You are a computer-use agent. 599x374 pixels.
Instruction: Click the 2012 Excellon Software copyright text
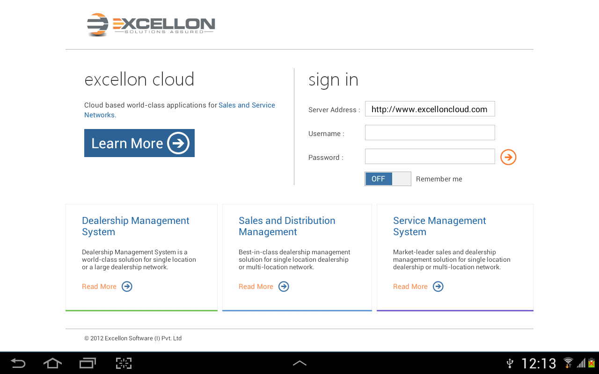[133, 338]
